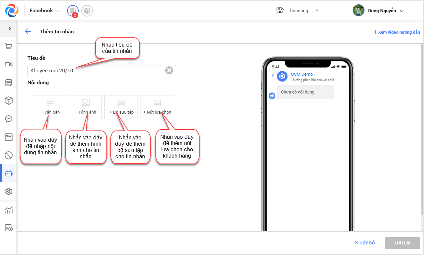This screenshot has width=424, height=255.
Task: Open the livestream video camera section
Action: (9, 64)
